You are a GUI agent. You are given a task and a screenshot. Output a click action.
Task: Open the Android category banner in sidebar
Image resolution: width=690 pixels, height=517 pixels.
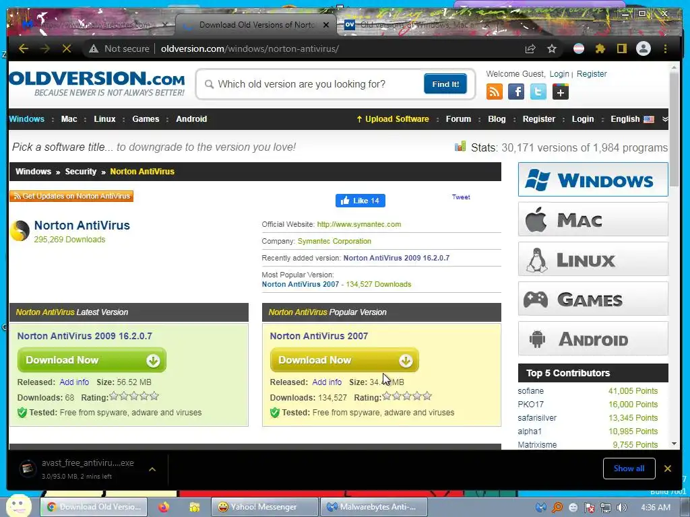[x=593, y=339]
